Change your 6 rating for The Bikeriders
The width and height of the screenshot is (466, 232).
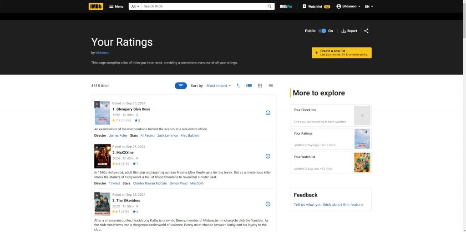point(136,212)
